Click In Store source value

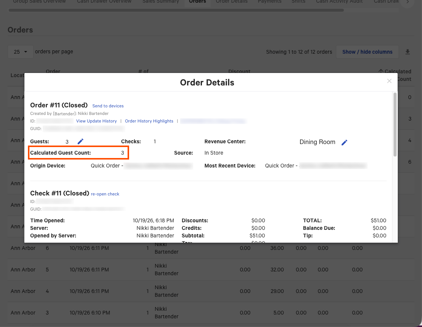(x=214, y=153)
